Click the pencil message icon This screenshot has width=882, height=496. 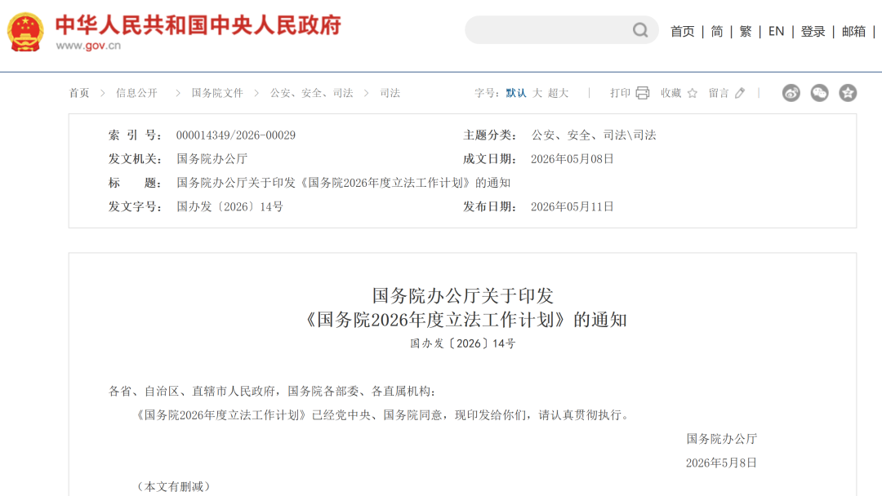[x=740, y=93]
